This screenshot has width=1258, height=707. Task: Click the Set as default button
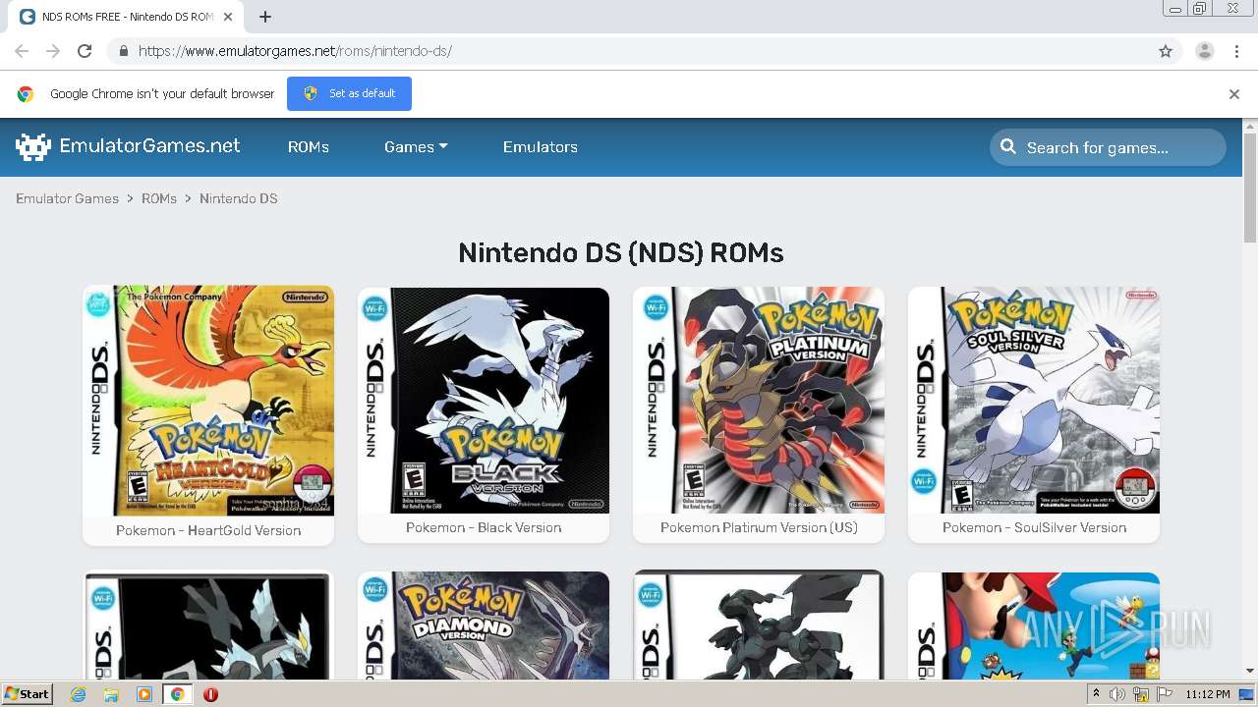coord(349,94)
